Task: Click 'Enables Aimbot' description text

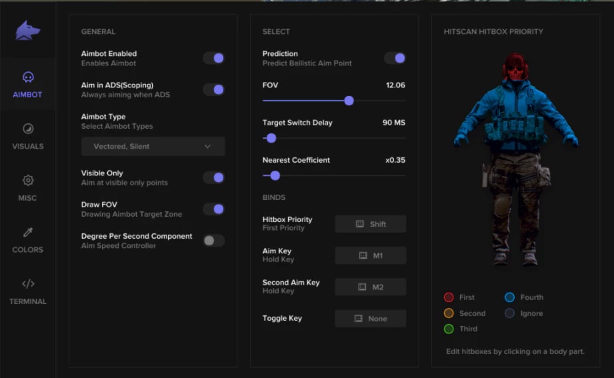Action: [x=109, y=63]
